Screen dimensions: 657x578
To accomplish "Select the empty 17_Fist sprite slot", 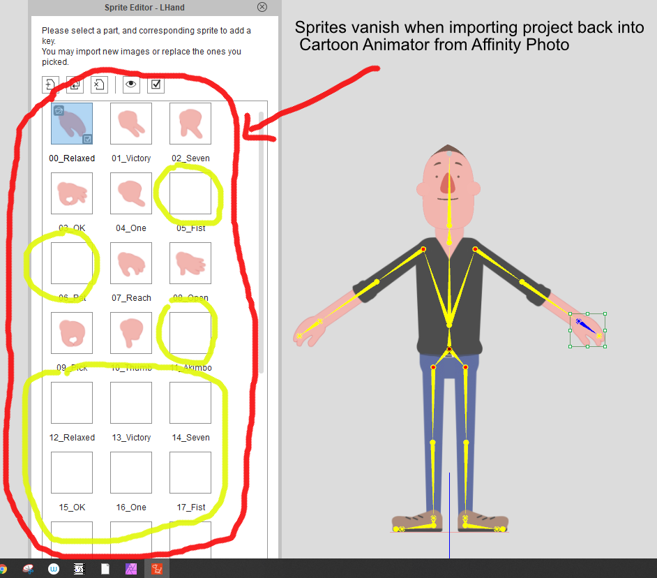I will point(190,473).
